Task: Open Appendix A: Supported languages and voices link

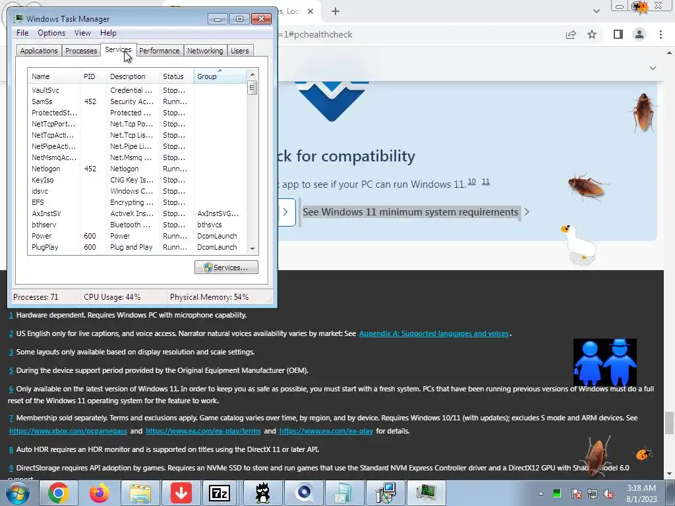Action: click(x=434, y=333)
